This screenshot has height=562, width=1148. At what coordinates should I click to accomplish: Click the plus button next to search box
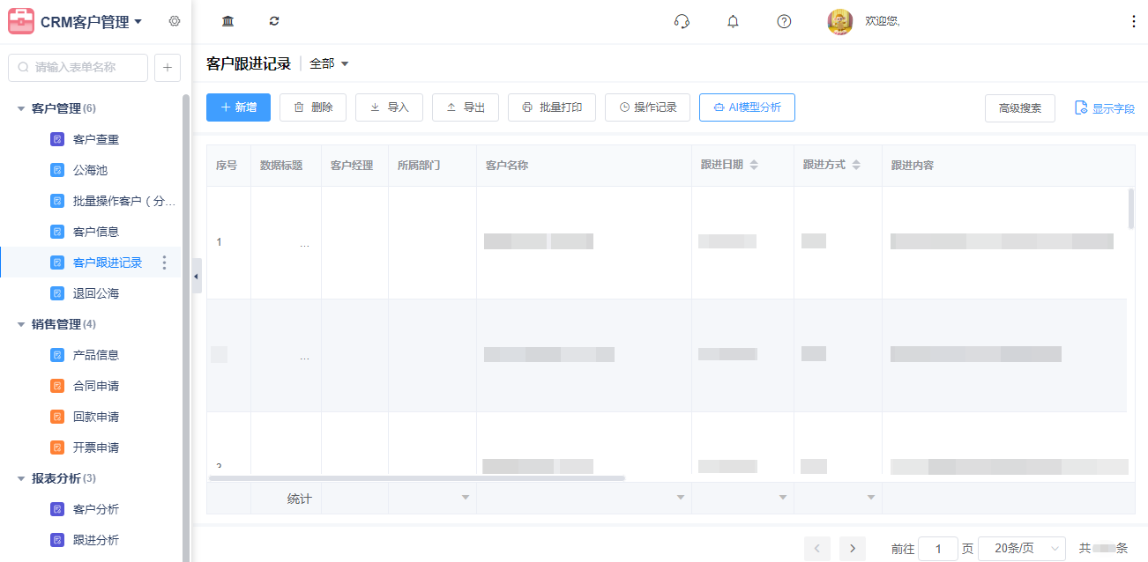point(168,67)
